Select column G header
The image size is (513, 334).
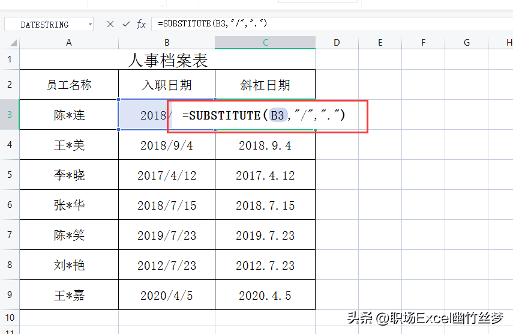[467, 43]
